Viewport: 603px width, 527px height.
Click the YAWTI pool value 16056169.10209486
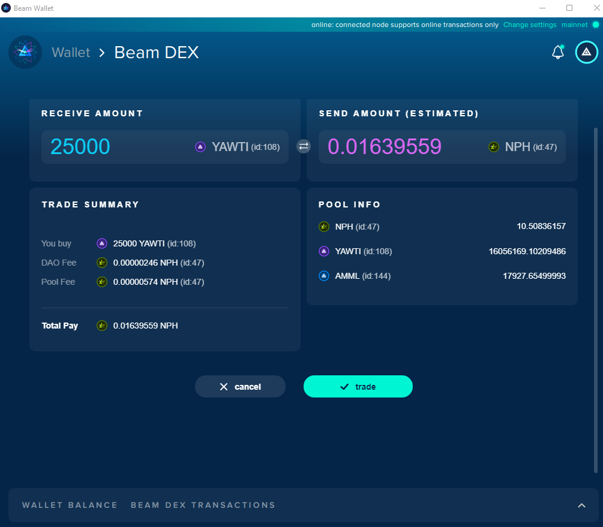[x=527, y=251]
